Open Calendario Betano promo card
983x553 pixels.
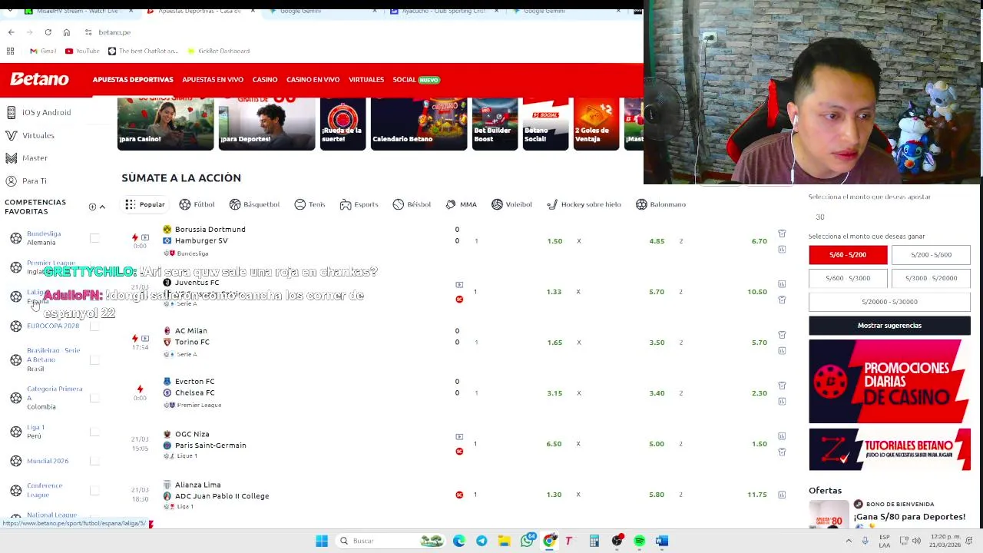point(419,123)
